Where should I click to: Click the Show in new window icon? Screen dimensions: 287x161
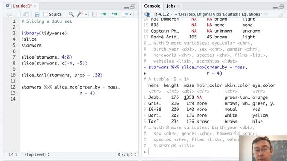(x=26, y=14)
